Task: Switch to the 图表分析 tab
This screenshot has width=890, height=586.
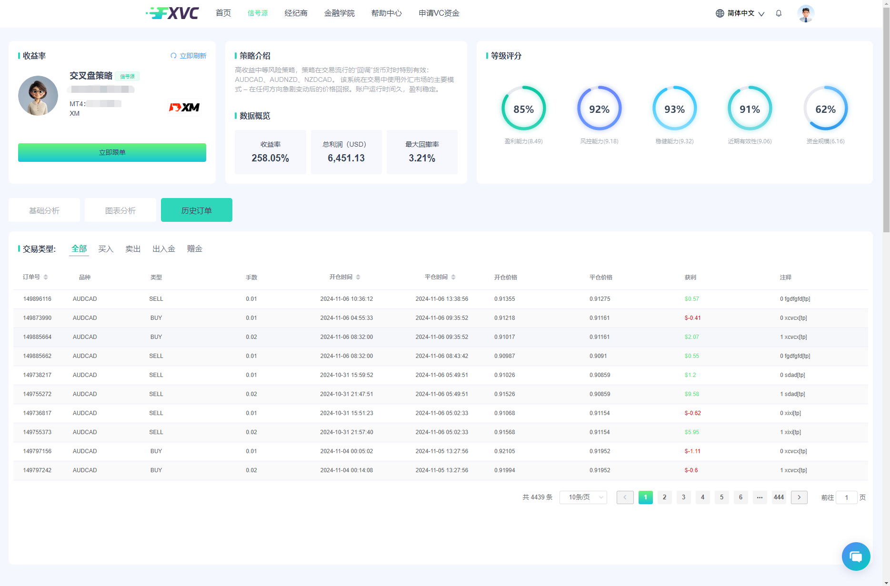Action: point(120,210)
